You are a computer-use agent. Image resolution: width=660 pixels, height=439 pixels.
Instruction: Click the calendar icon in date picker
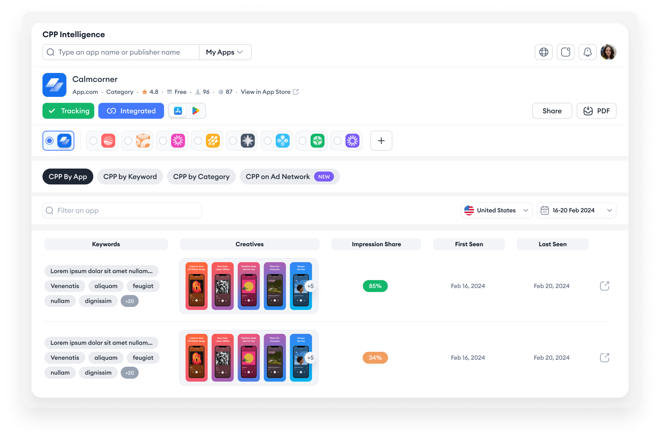(544, 210)
